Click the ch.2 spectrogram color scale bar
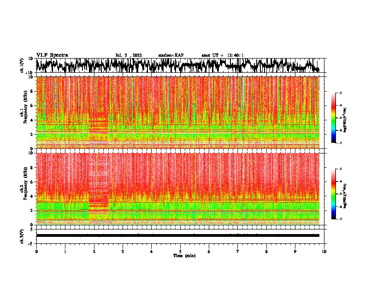The image size is (365, 282). (x=333, y=194)
